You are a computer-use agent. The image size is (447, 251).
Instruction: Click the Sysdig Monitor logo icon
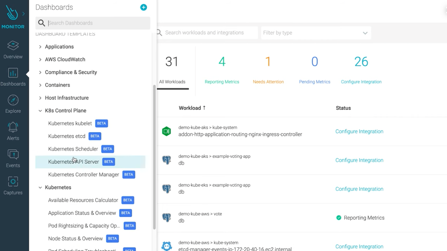[12, 13]
